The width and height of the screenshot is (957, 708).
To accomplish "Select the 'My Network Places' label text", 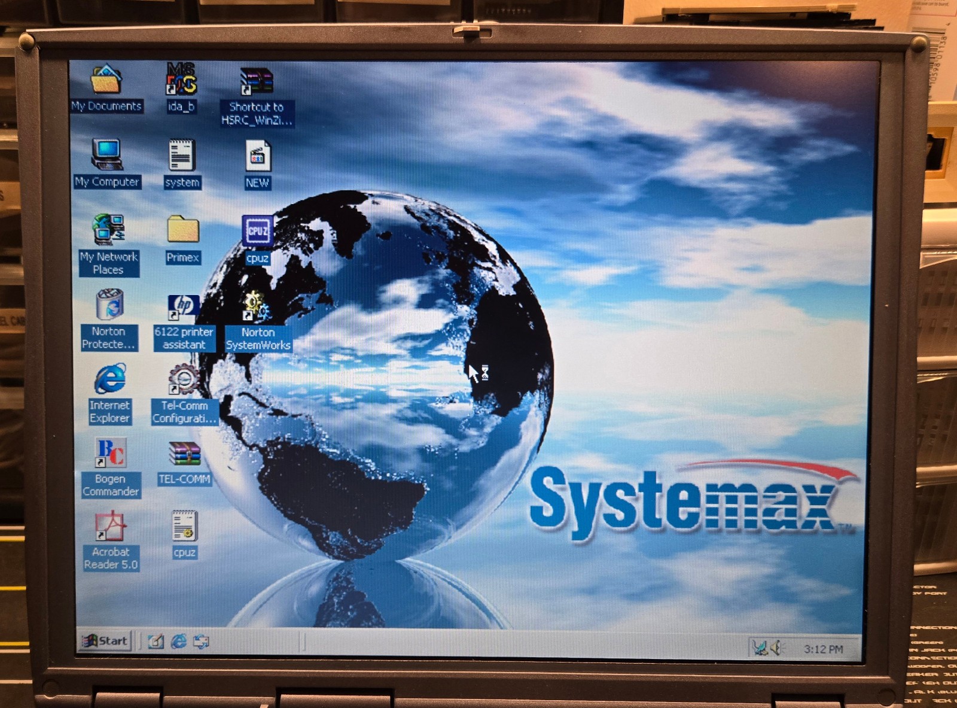I will pos(109,263).
